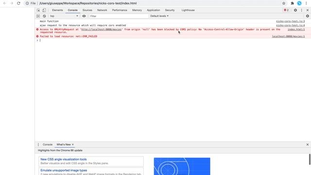
Task: Click the What's New panel scrollbar
Action: tap(310, 159)
